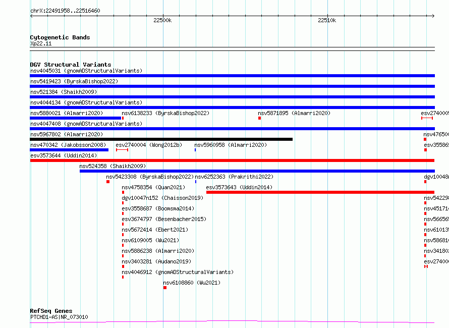Image resolution: width=449 pixels, height=328 pixels.
Task: Click the magenta PTCHD1-AS gene line
Action: coord(232,322)
